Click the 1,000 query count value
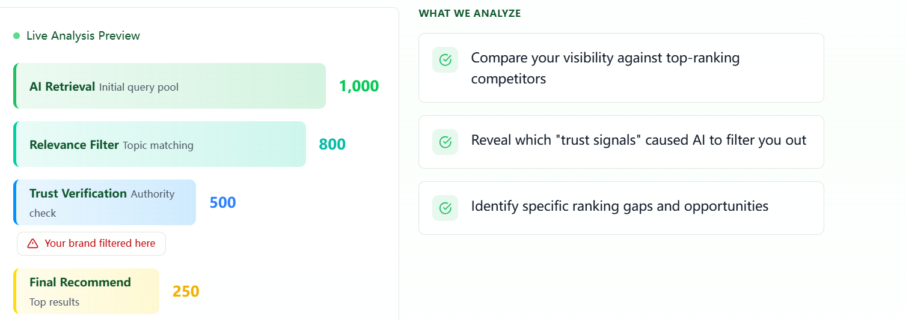 point(359,86)
